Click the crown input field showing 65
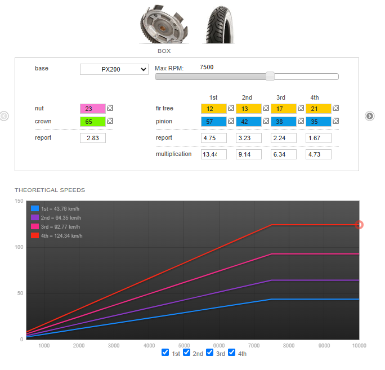385x370 pixels. point(93,121)
